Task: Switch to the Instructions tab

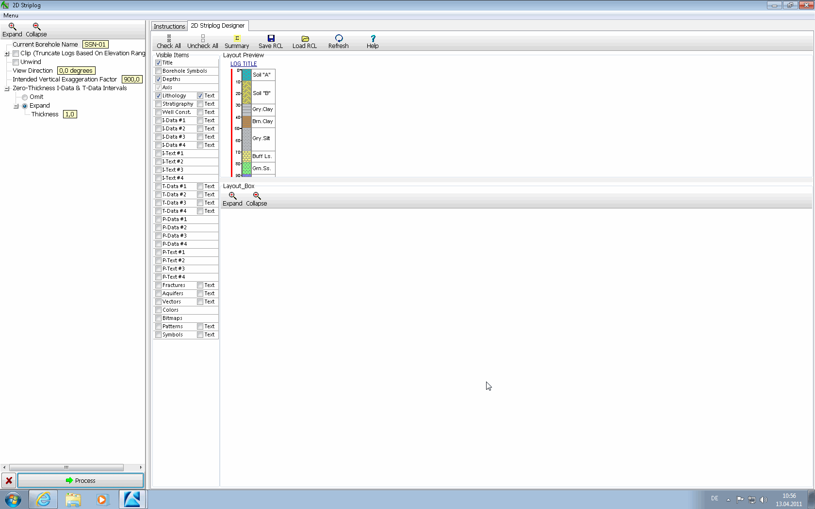Action: [169, 26]
